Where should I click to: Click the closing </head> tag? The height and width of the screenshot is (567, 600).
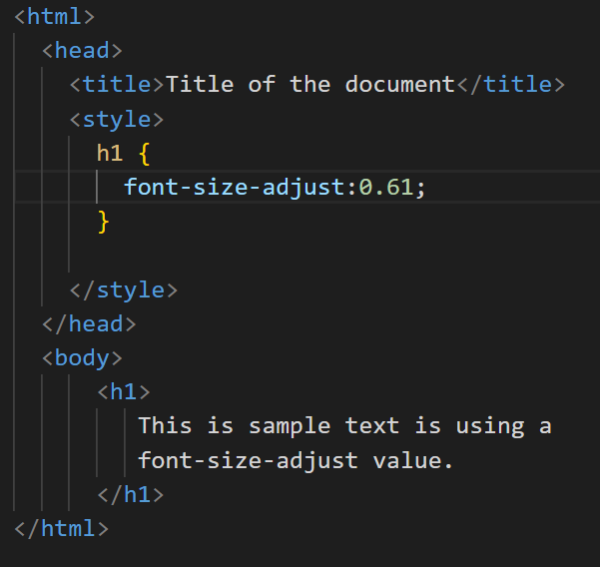(89, 324)
